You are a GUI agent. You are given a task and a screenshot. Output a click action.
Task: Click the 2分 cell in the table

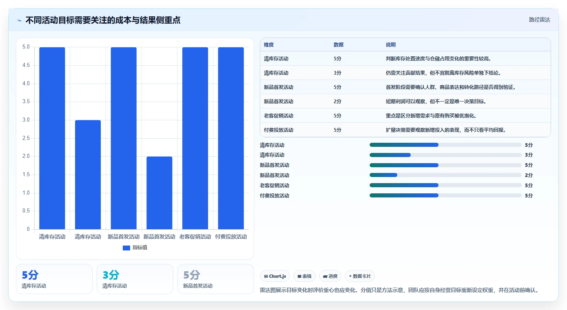pos(337,101)
